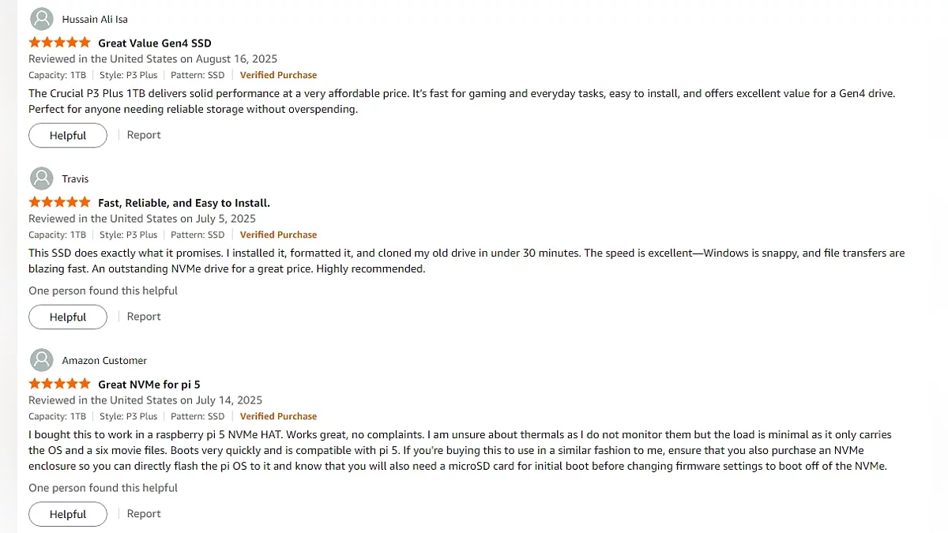Open the Amazon Customer profile name

point(104,361)
